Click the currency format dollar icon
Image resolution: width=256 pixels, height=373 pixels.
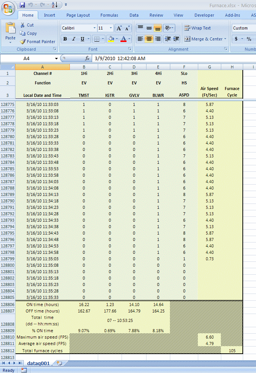tap(236, 39)
